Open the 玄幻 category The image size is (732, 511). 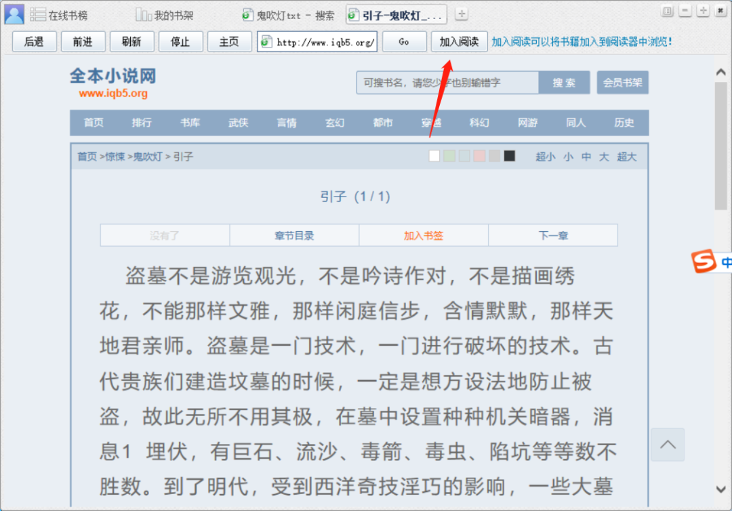coord(335,123)
